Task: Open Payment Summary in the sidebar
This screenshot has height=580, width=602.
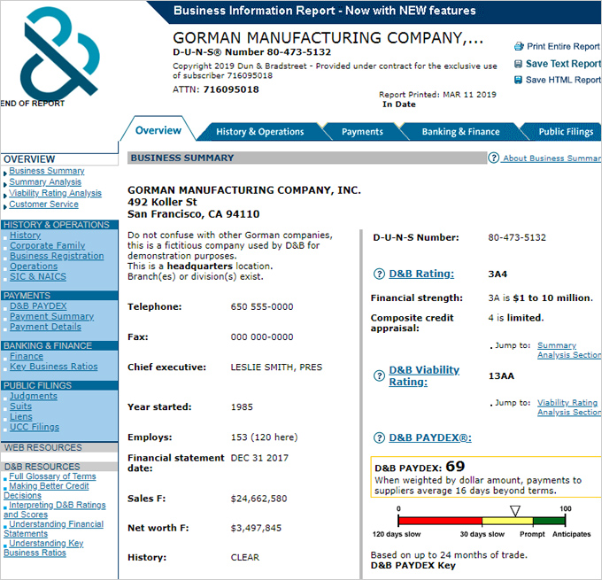Action: pyautogui.click(x=52, y=316)
